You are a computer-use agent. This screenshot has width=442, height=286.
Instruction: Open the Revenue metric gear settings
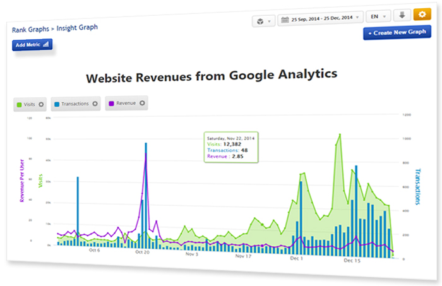tap(142, 103)
